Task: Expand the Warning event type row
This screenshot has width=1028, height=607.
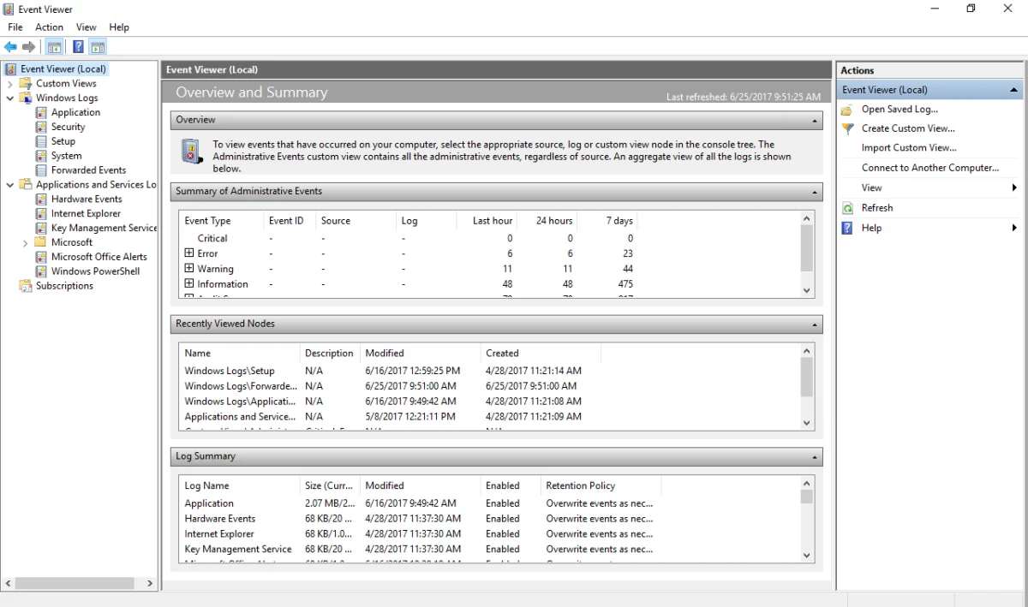Action: tap(189, 269)
